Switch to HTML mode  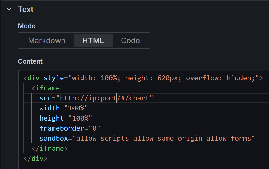93,41
